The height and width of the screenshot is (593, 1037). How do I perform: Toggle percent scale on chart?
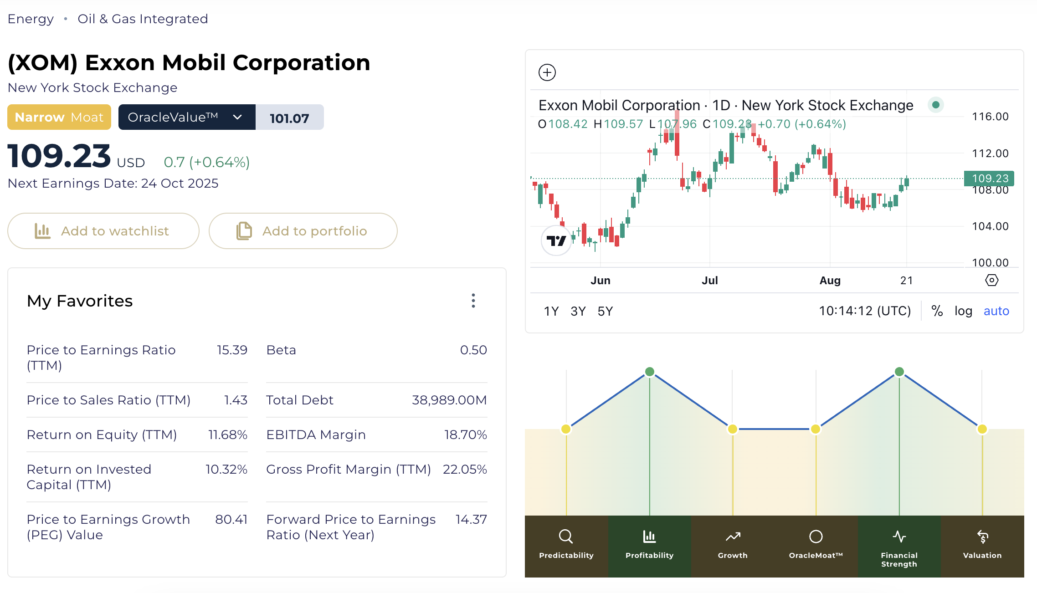937,311
